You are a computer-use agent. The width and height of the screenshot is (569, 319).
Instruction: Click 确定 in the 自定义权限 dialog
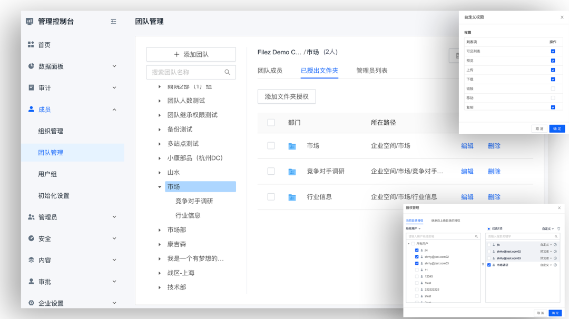pyautogui.click(x=557, y=128)
